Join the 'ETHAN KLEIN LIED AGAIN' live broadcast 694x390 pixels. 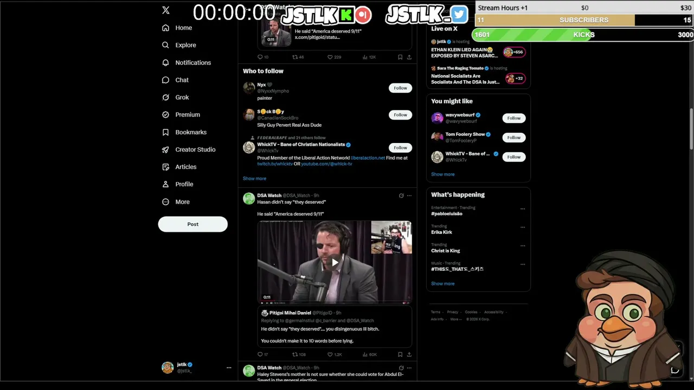[513, 52]
